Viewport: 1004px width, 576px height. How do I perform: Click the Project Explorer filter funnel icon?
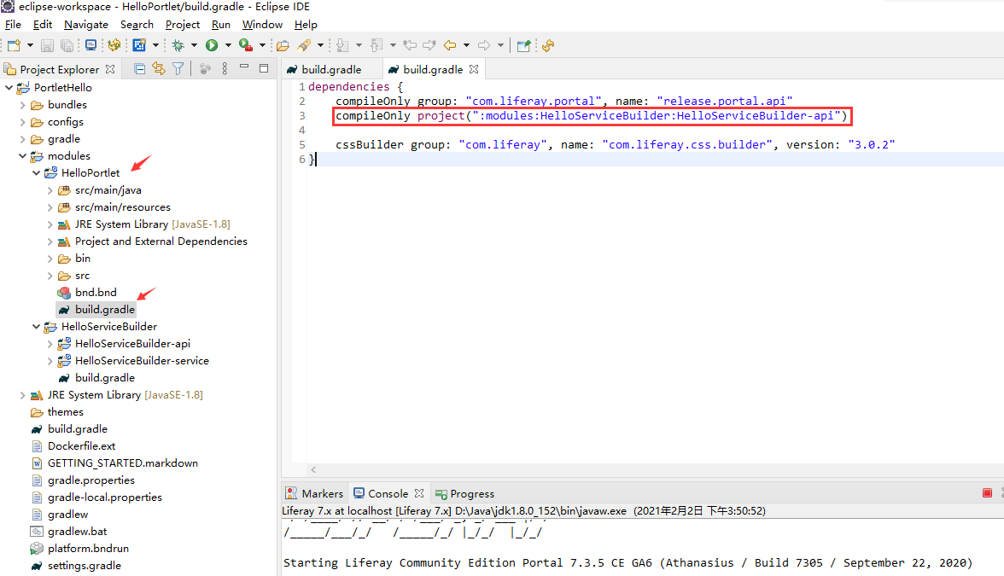[x=178, y=68]
